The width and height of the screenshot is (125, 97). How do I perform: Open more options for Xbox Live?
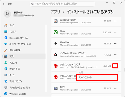pyautogui.click(x=115, y=43)
